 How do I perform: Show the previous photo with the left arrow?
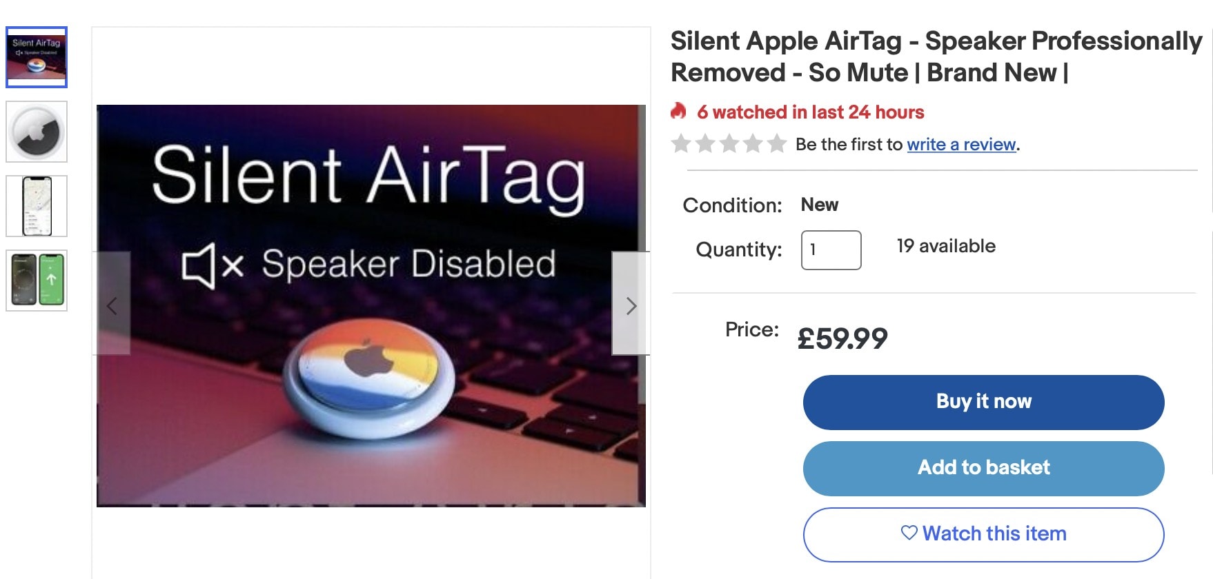point(112,306)
